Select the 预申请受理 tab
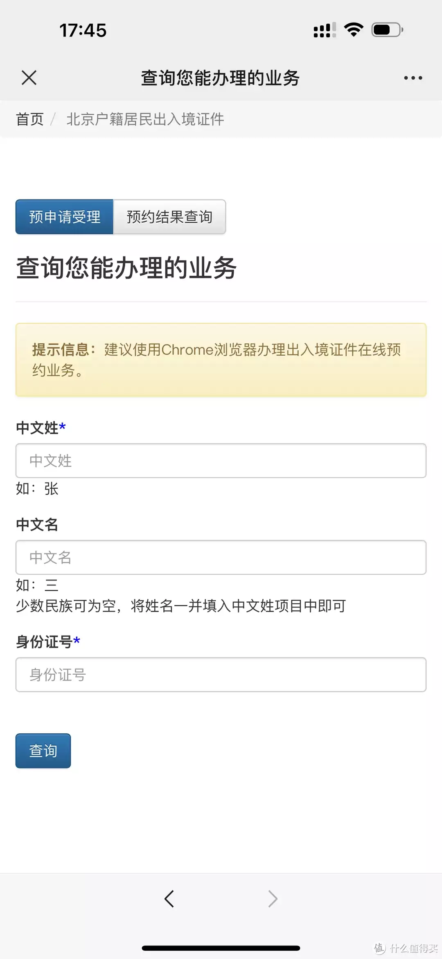Viewport: 442px width, 959px height. pos(64,217)
